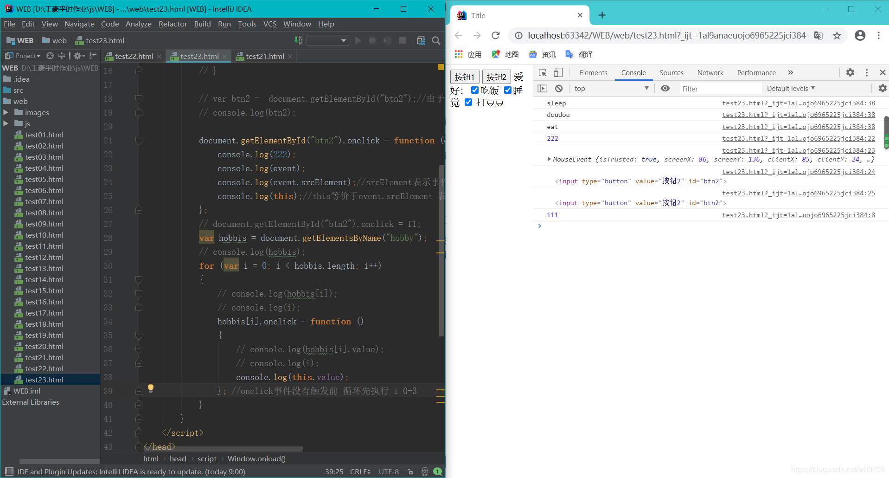
Task: Open the Chrome three-dot menu
Action: pyautogui.click(x=878, y=35)
